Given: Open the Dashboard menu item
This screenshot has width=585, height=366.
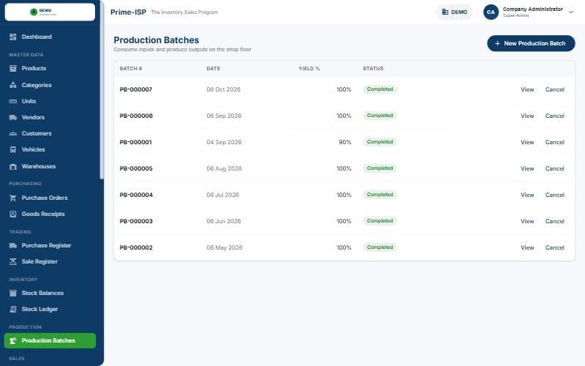Looking at the screenshot, I should 50,37.
